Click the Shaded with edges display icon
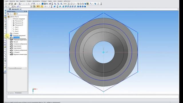Screen dimensions: 183x103 coord(87,4)
